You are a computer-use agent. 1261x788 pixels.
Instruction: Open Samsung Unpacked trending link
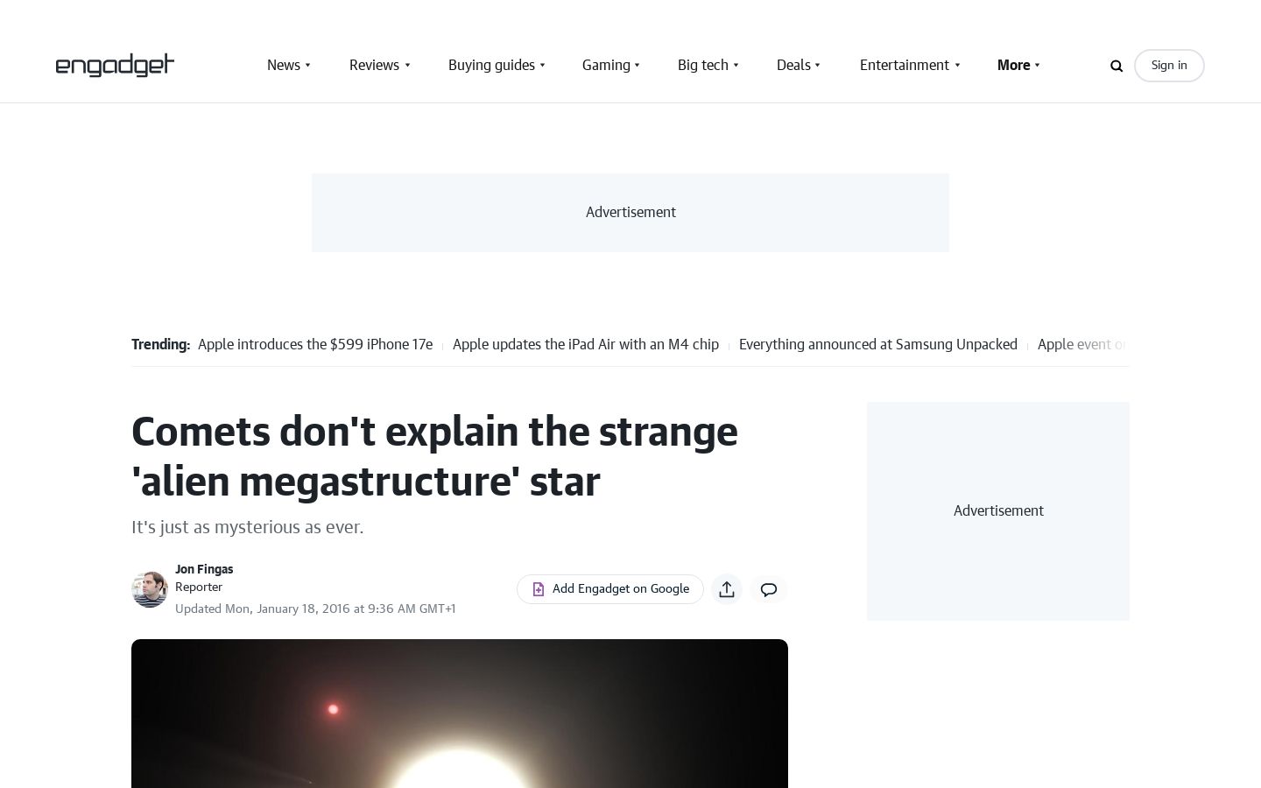pos(878,345)
